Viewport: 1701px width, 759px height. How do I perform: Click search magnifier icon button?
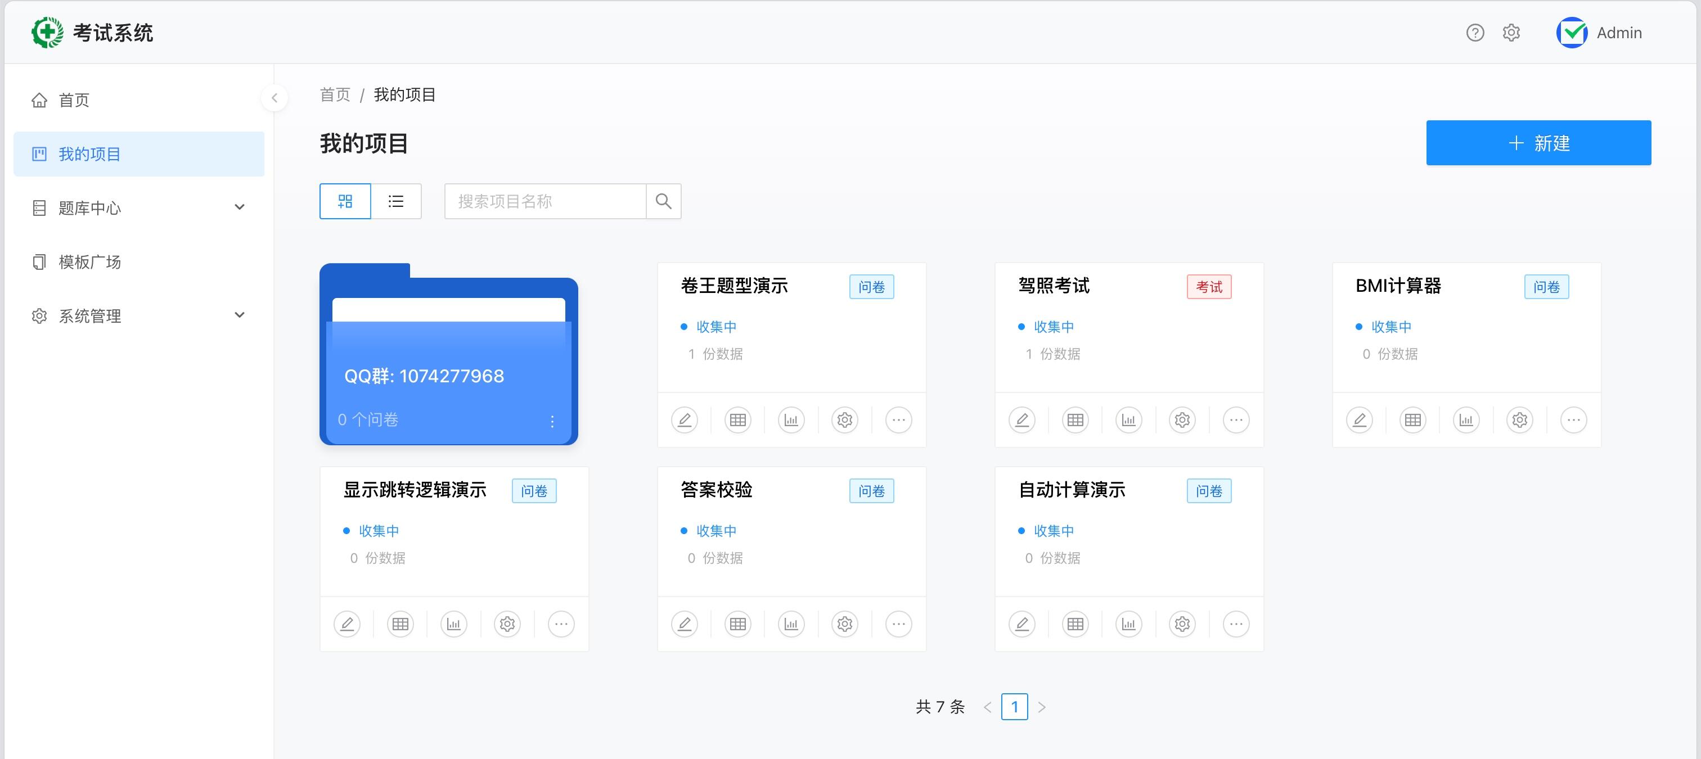(x=664, y=201)
